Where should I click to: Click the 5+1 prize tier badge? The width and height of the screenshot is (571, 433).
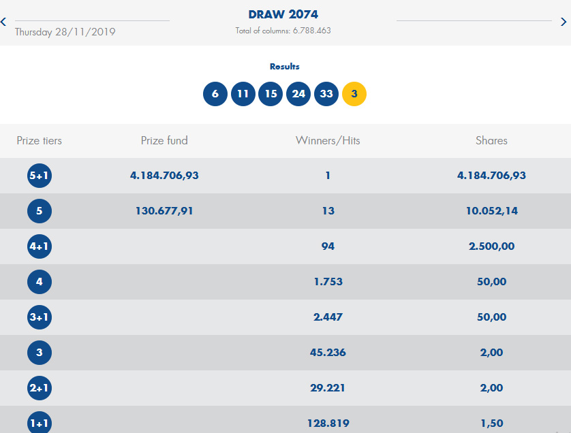(40, 176)
